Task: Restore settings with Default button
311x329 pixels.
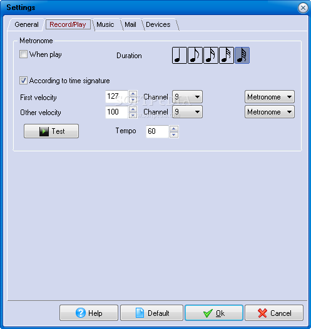Action: coord(151,313)
